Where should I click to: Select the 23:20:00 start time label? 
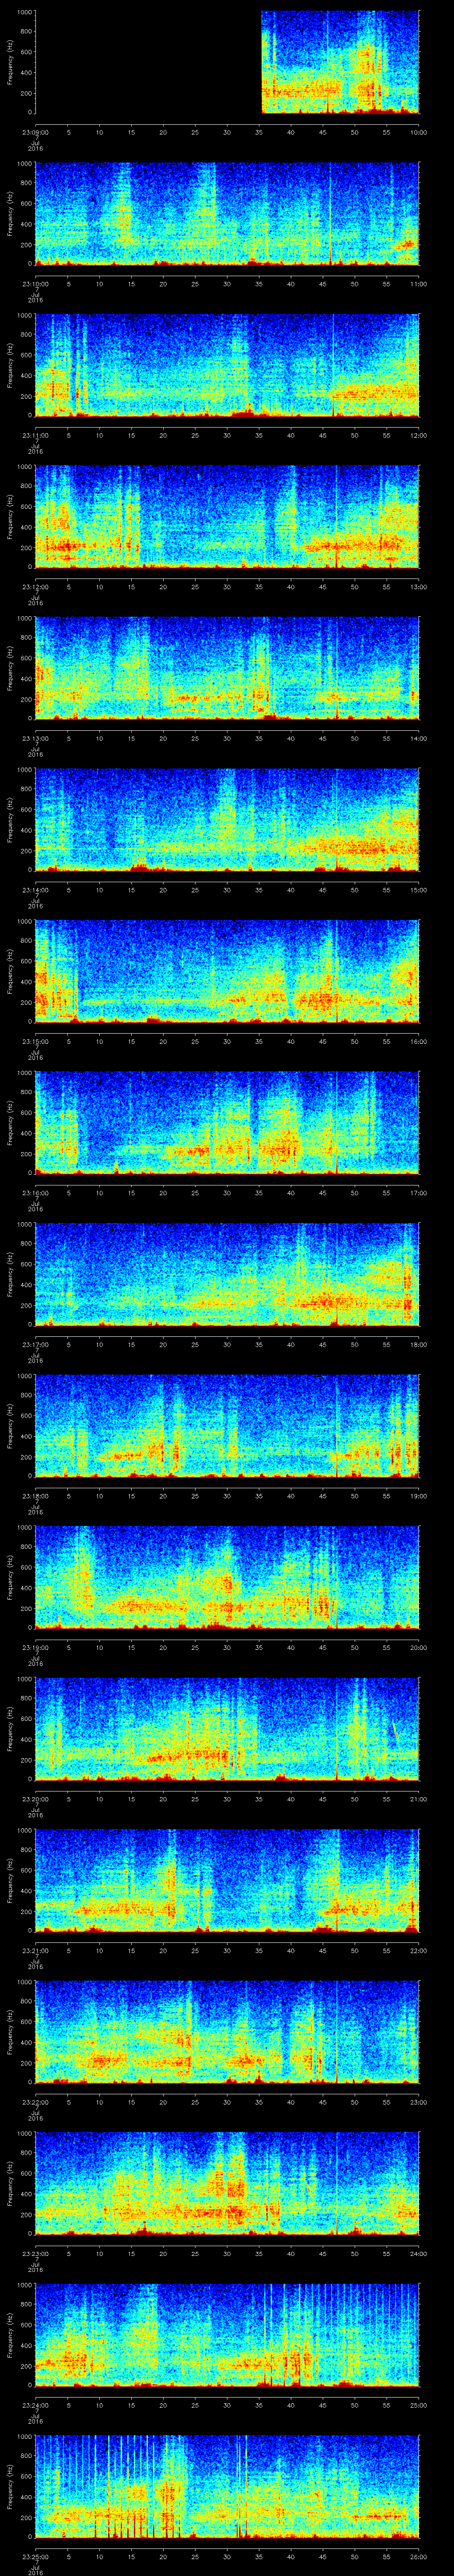(35, 1799)
